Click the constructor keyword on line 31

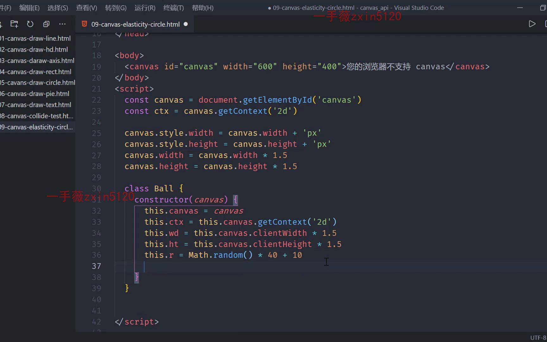click(x=161, y=200)
